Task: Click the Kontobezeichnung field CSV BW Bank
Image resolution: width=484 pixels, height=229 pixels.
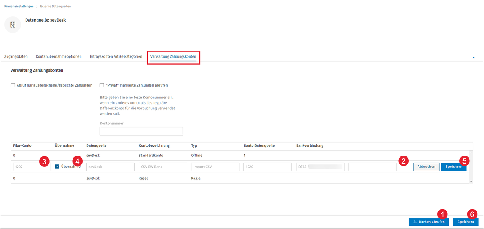Action: coord(163,167)
